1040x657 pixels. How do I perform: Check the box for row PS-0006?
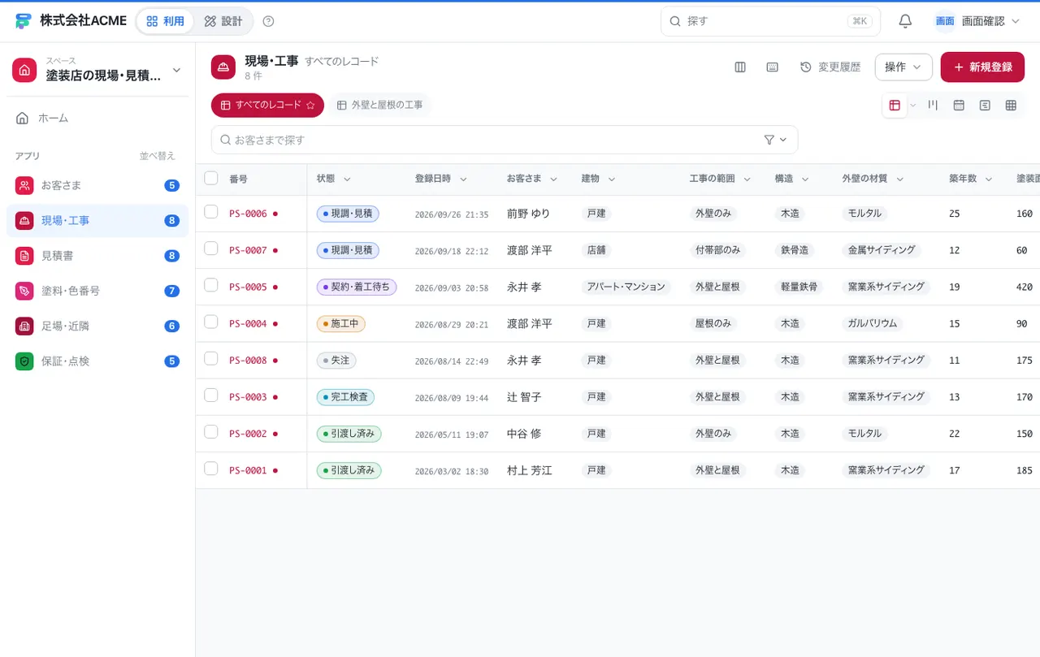(x=211, y=212)
